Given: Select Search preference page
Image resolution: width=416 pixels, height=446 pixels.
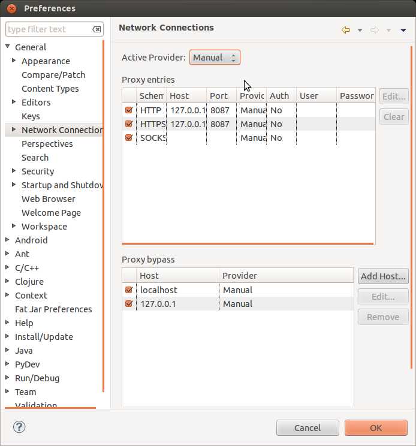Looking at the screenshot, I should (x=35, y=158).
